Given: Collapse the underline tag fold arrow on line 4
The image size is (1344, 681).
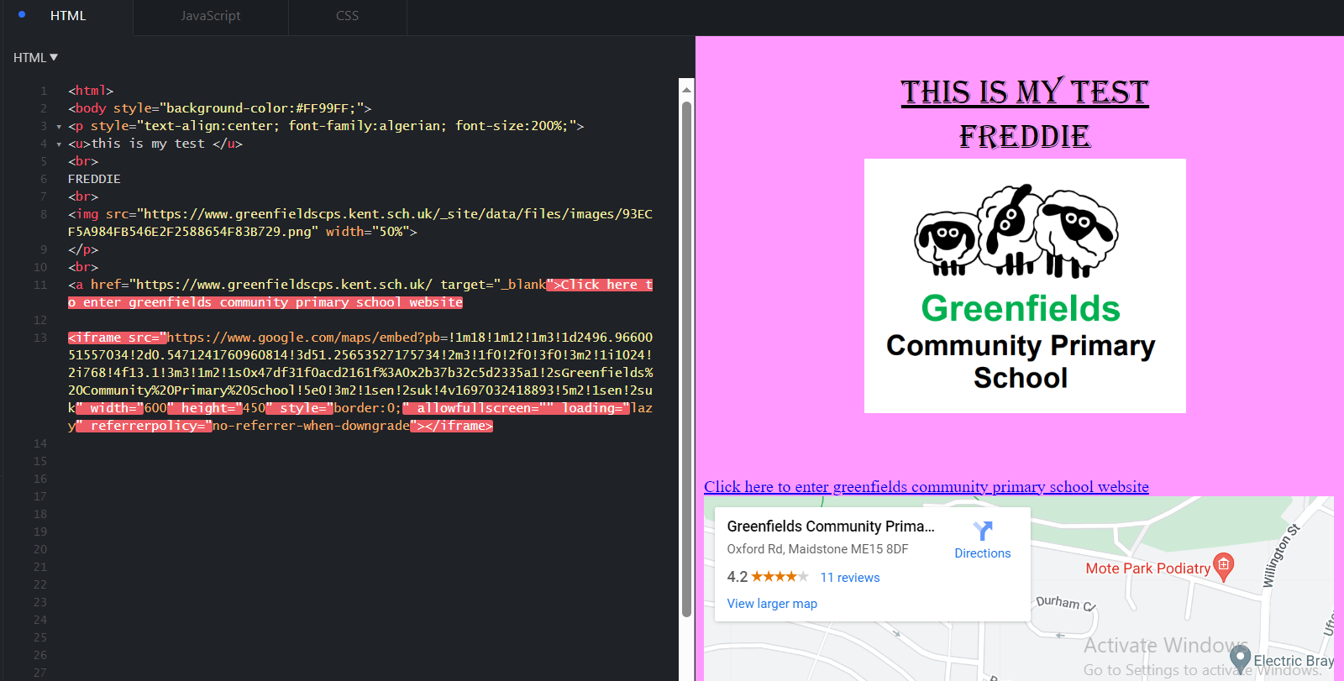Looking at the screenshot, I should [x=59, y=144].
